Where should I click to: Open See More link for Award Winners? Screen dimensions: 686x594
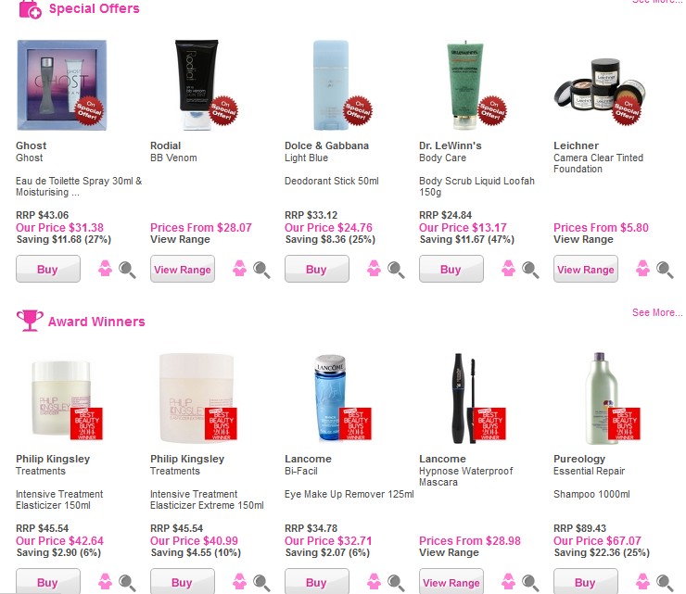[x=657, y=312]
